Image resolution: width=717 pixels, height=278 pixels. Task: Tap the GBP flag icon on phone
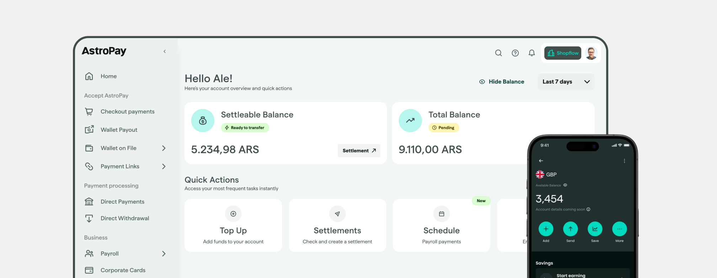pos(540,174)
